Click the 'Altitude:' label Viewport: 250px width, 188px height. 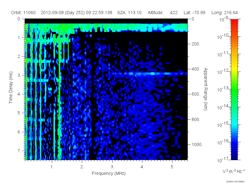pyautogui.click(x=155, y=13)
